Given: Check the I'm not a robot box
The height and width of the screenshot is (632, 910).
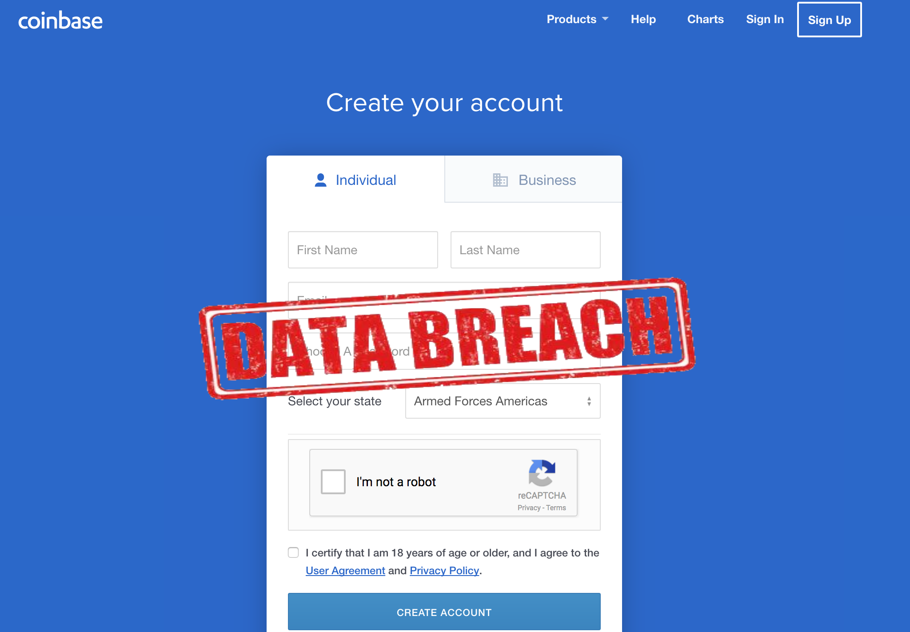Looking at the screenshot, I should (x=333, y=482).
